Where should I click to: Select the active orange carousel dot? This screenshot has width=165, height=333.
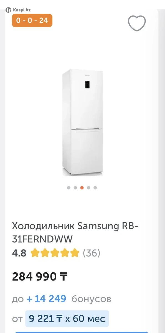pos(82,188)
